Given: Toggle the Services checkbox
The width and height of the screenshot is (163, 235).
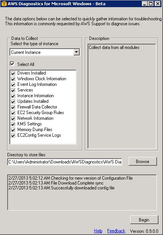Looking at the screenshot, I should coord(13,90).
